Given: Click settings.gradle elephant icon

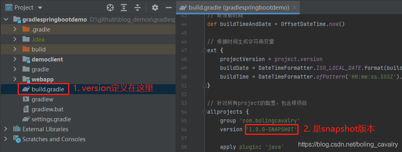Looking at the screenshot, I should click(26, 119).
